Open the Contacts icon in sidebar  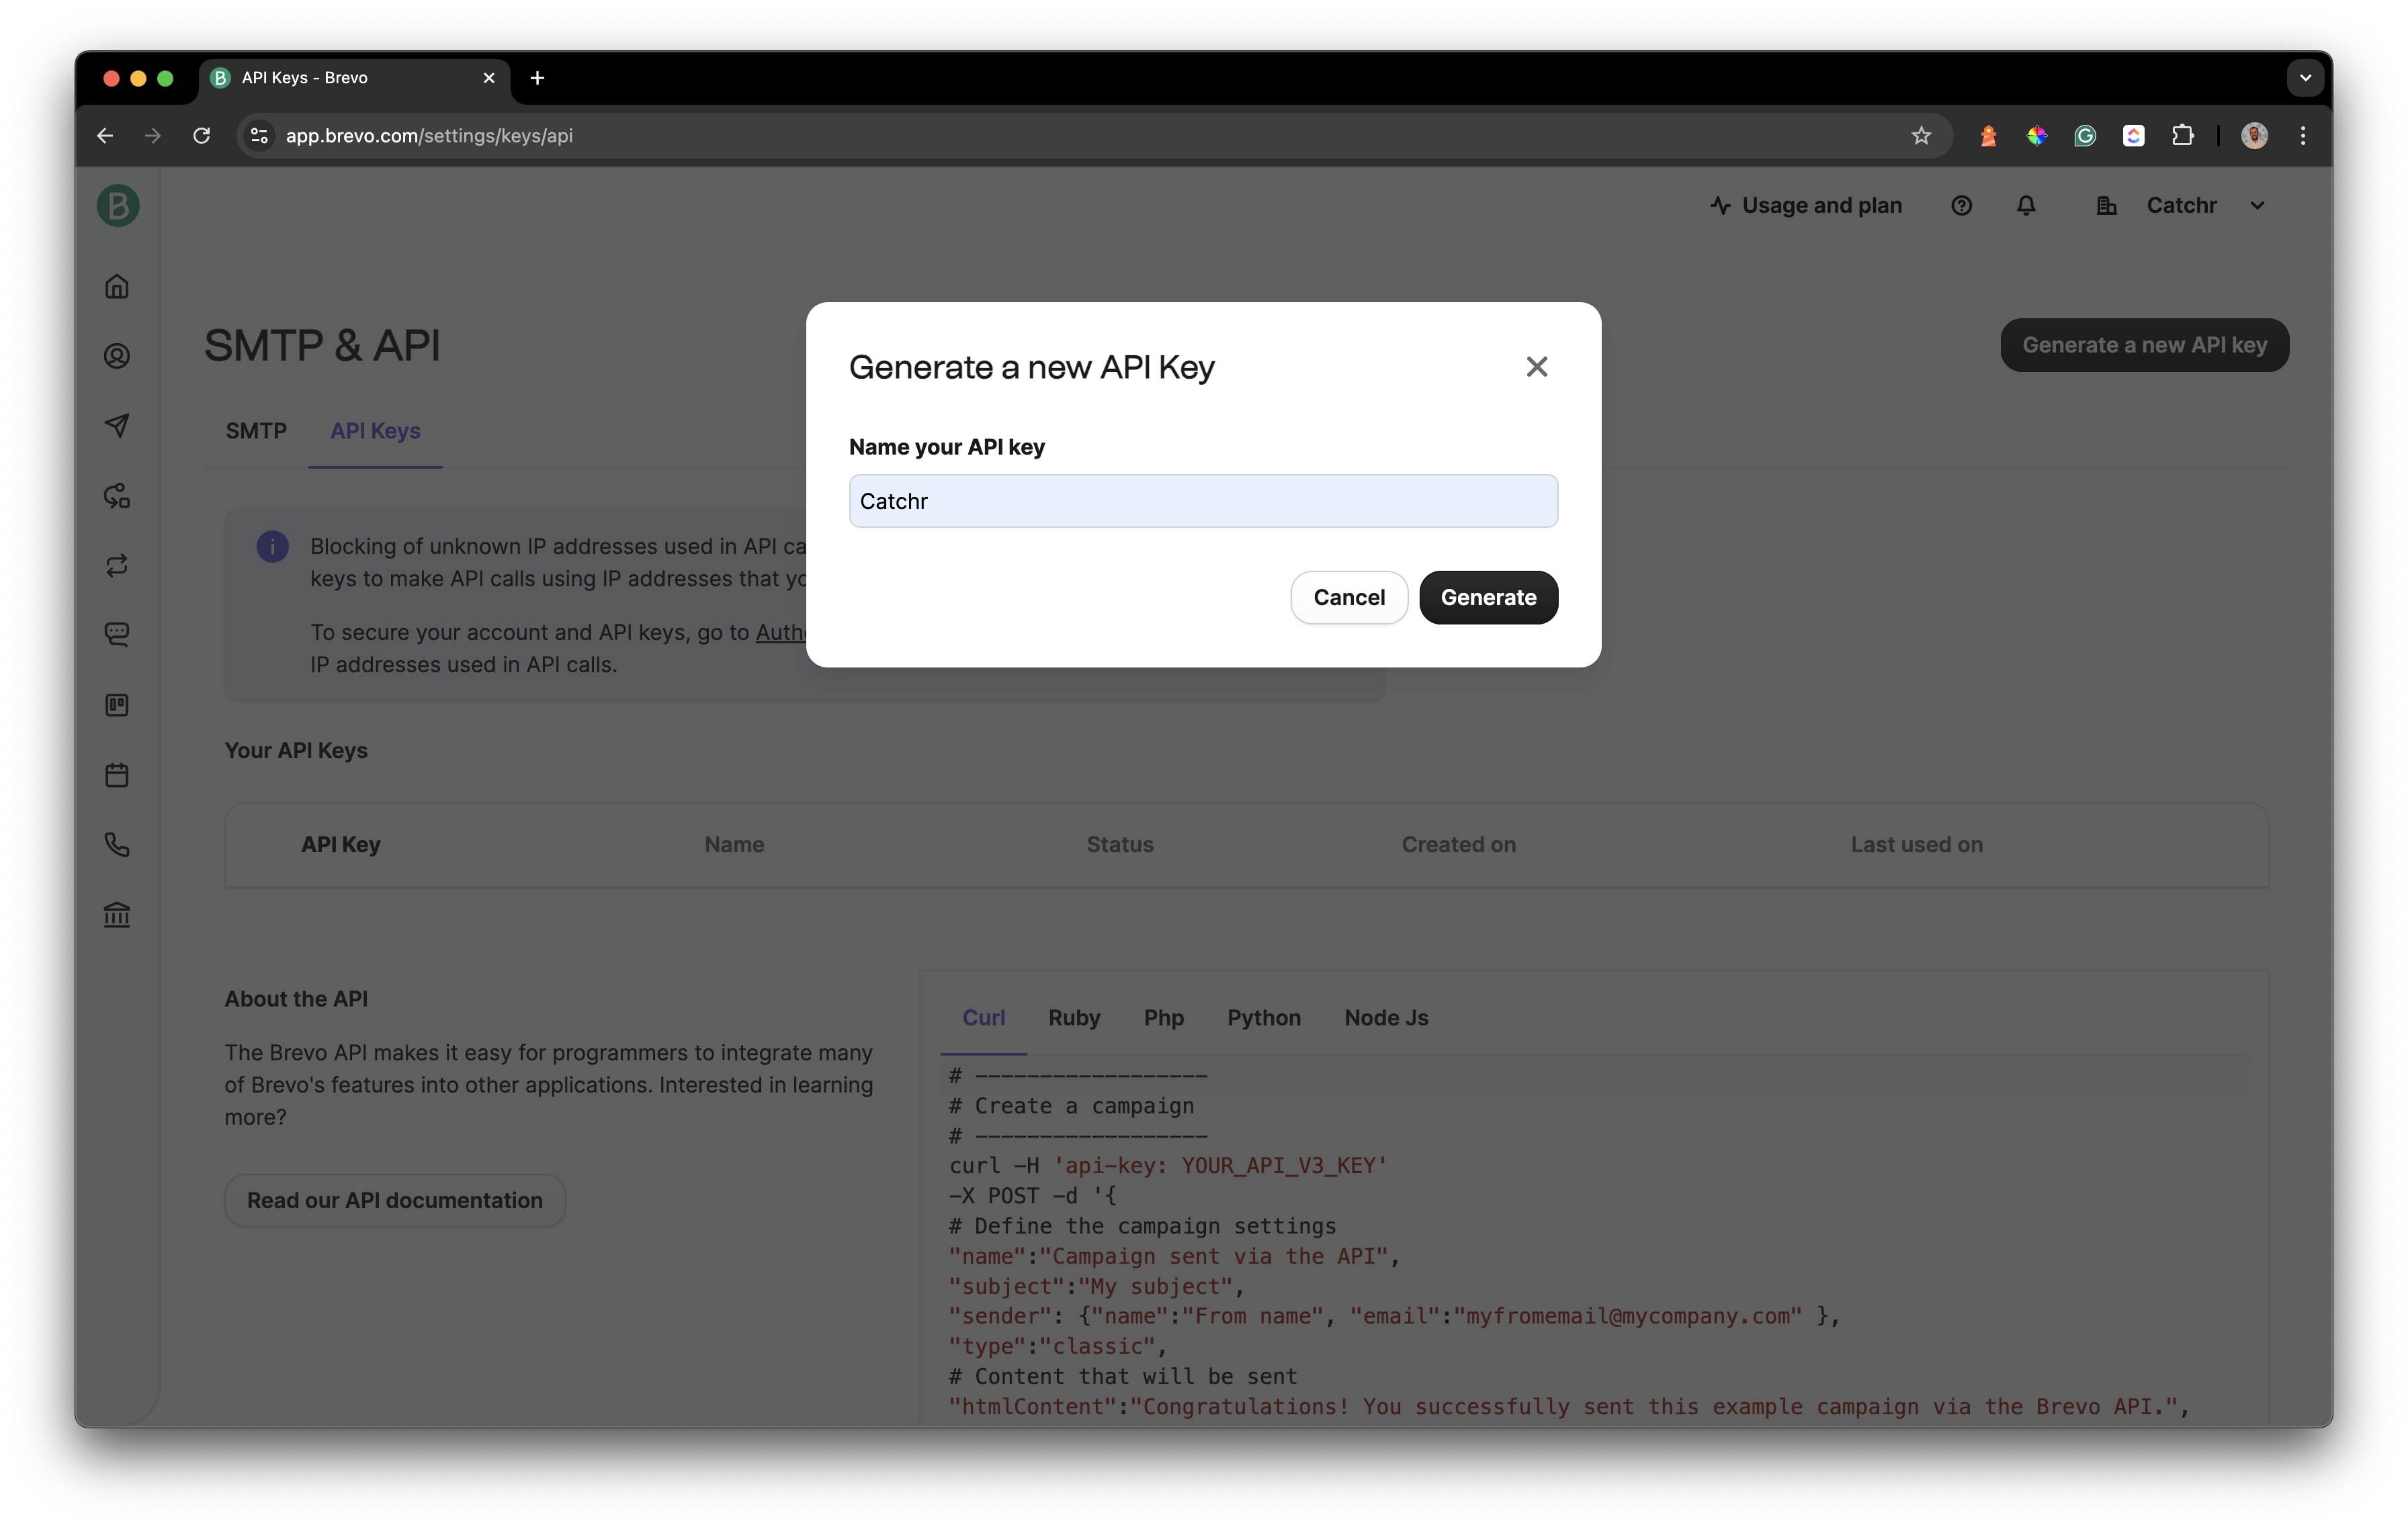(x=117, y=356)
